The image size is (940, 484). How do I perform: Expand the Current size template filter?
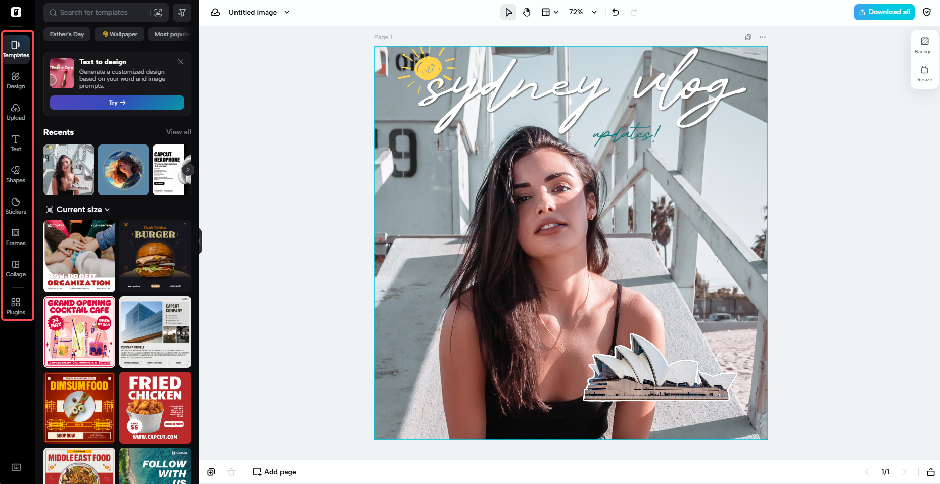click(x=78, y=209)
